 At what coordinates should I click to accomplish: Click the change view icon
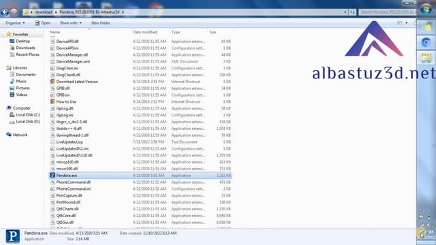point(400,23)
